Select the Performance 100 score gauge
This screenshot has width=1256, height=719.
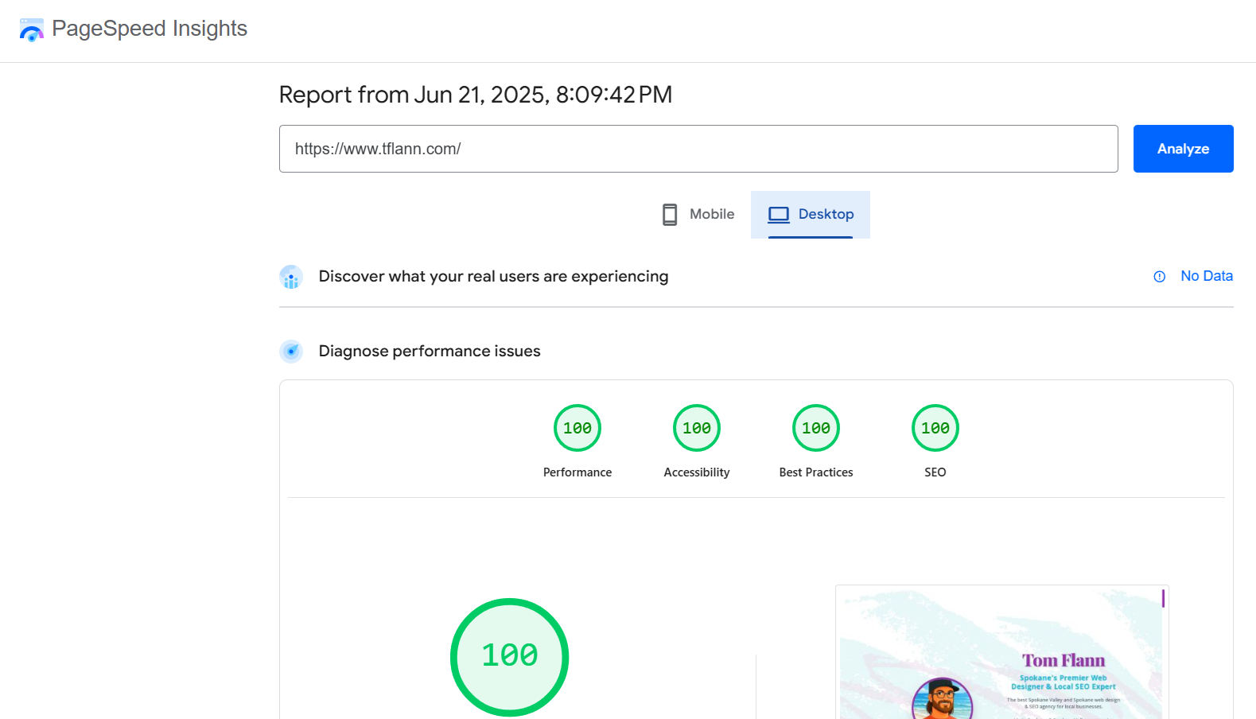point(577,428)
